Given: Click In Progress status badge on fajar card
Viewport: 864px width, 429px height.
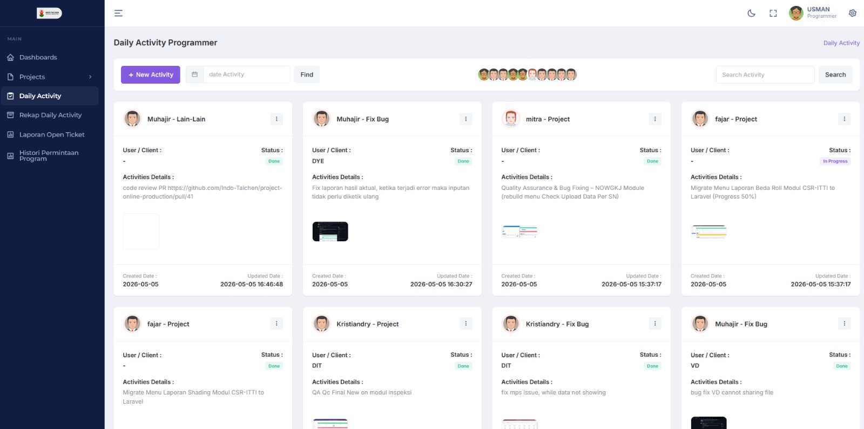Looking at the screenshot, I should point(835,161).
